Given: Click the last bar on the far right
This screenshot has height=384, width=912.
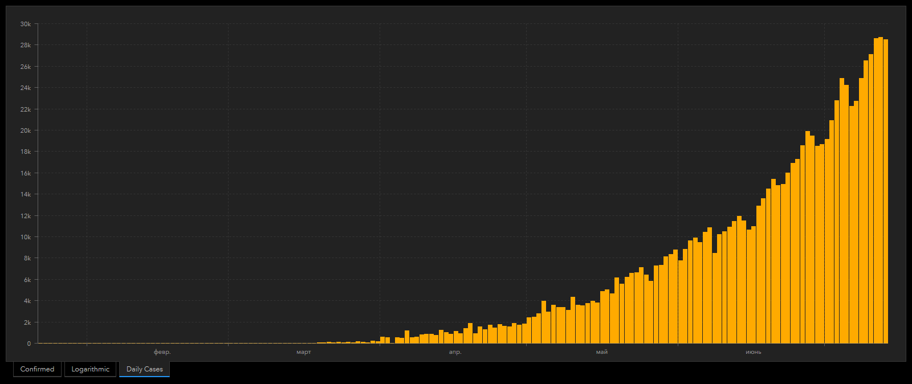Looking at the screenshot, I should click(885, 194).
